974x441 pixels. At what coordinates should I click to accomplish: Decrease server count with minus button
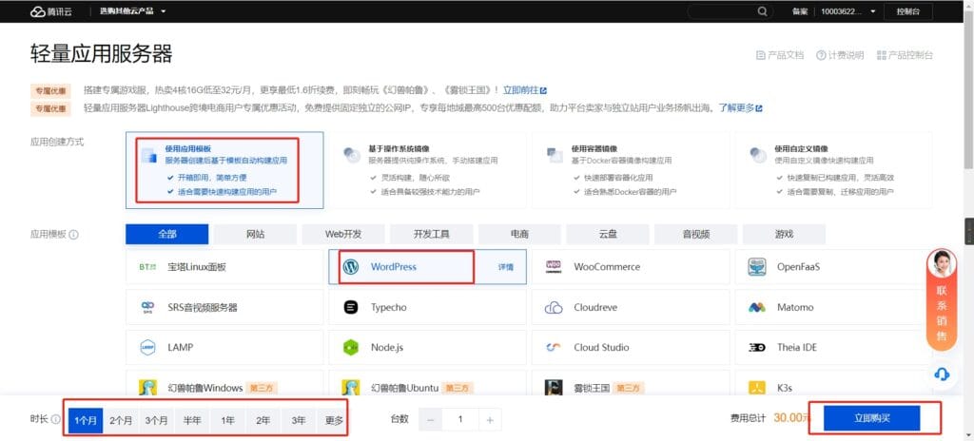pos(431,420)
